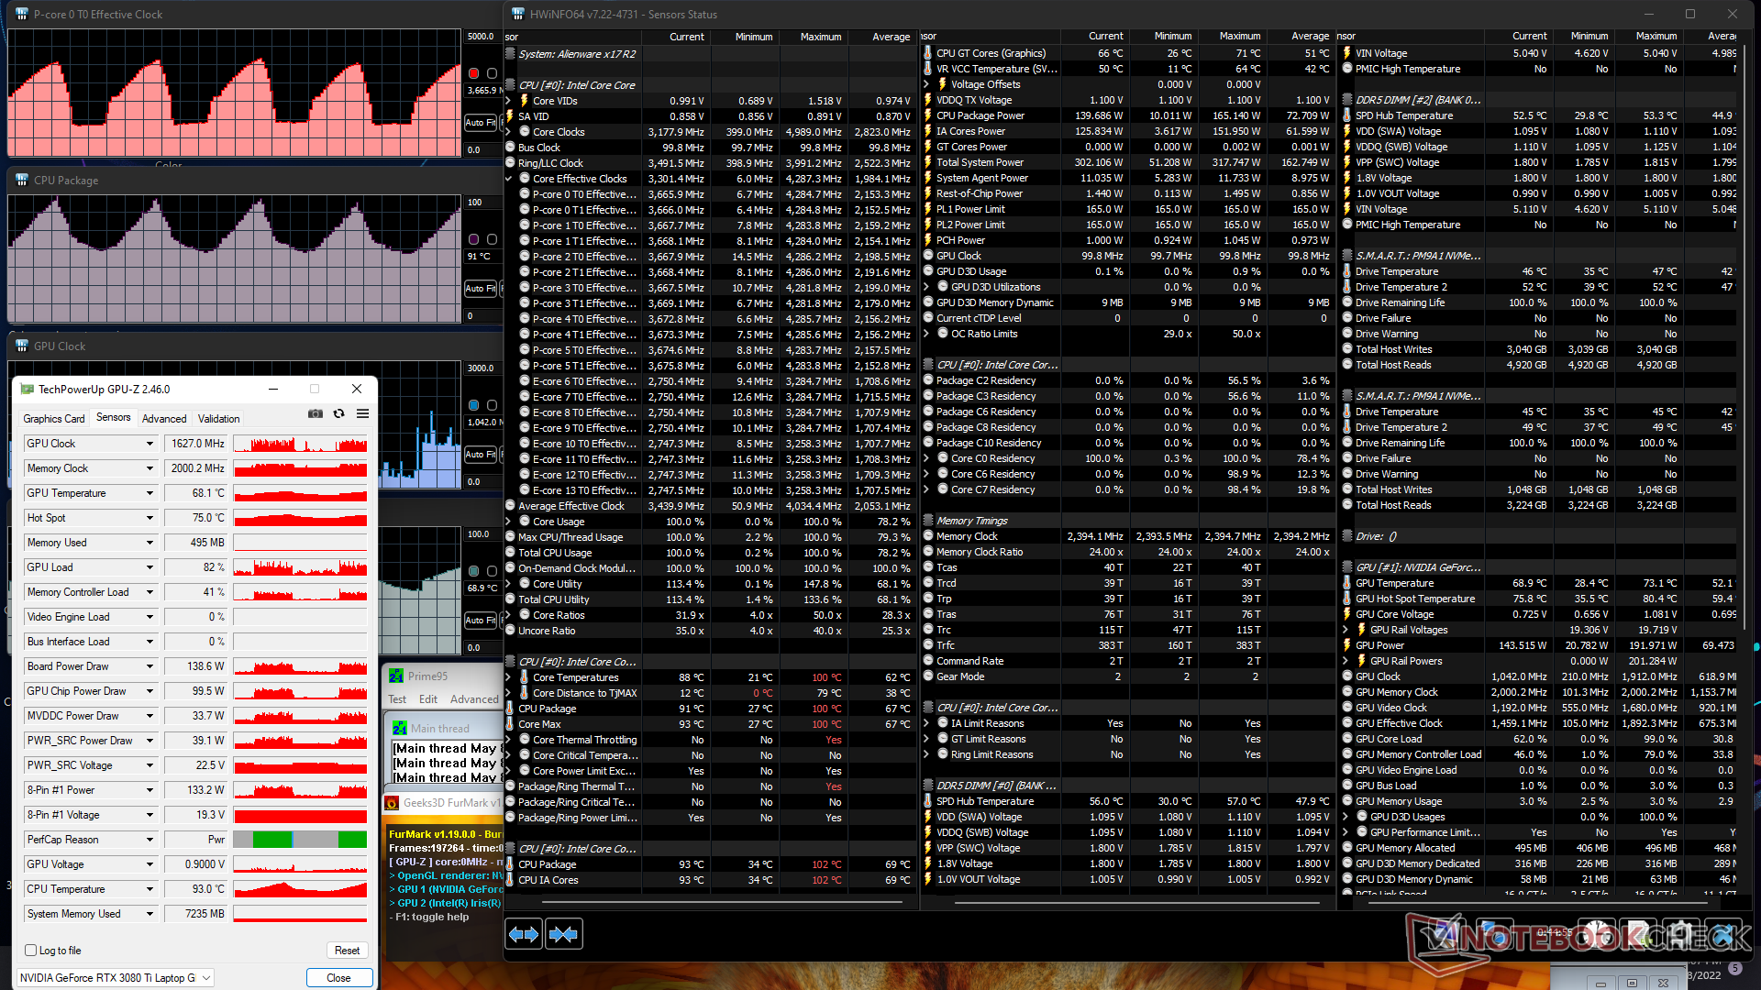1761x990 pixels.
Task: Click the FurMark title bar icon
Action: [x=392, y=802]
